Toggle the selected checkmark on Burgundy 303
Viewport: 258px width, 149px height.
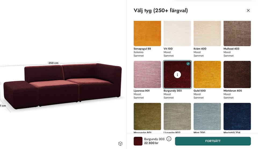(188, 64)
